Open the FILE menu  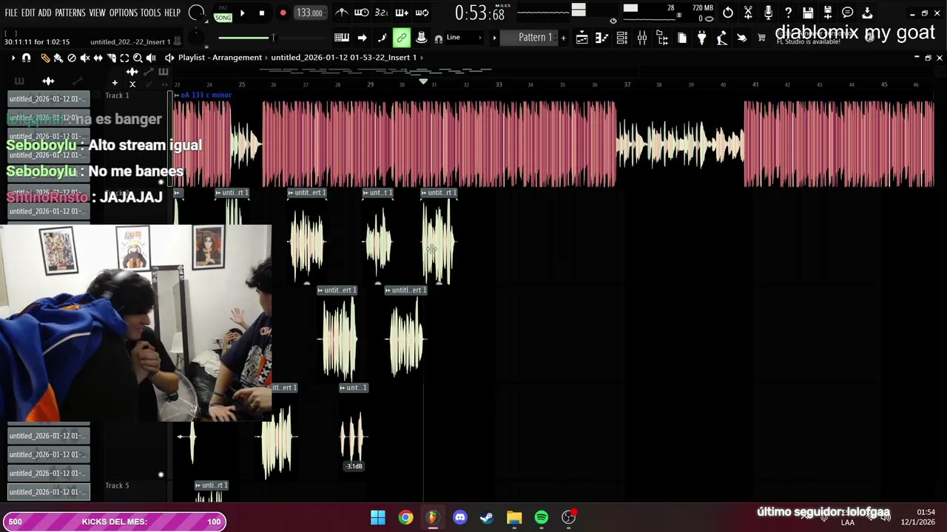pos(11,13)
